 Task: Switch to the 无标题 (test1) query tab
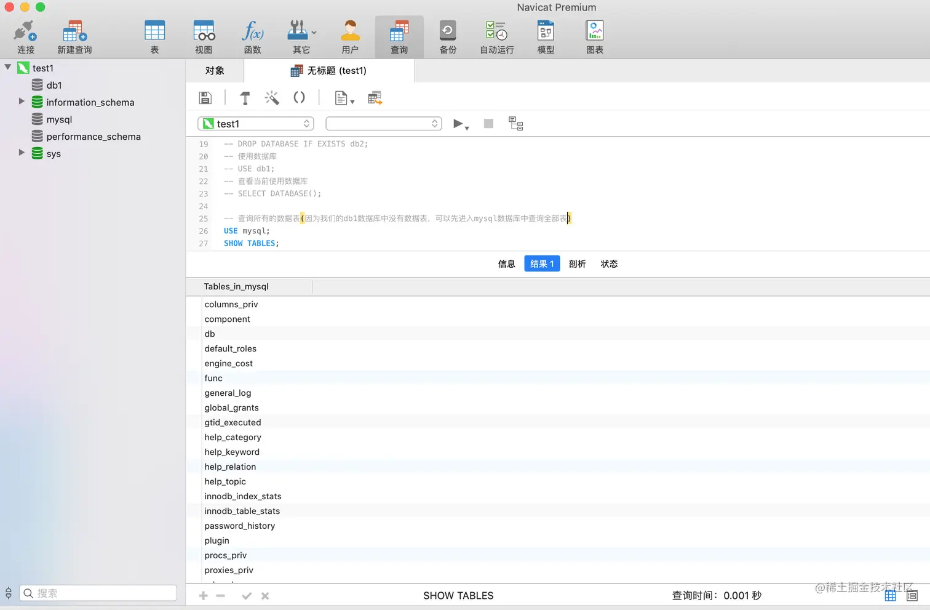click(329, 71)
